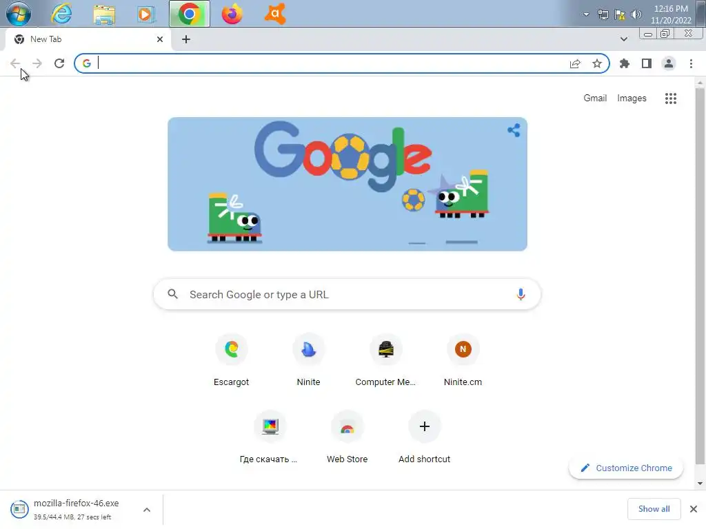
Task: Reload the current page
Action: click(59, 63)
